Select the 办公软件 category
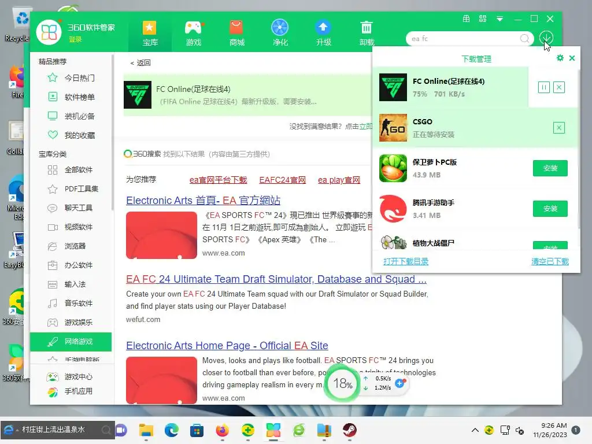The image size is (592, 444). click(x=79, y=265)
